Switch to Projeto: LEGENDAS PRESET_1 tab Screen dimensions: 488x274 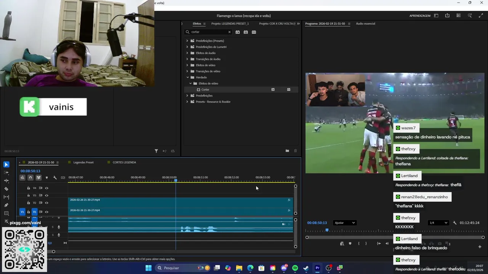coord(230,24)
